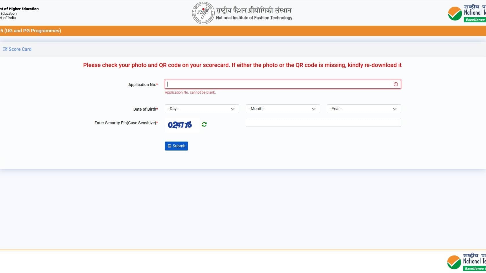Expand the Month dropdown selector
Viewport: 486px width, 273px height.
(283, 109)
